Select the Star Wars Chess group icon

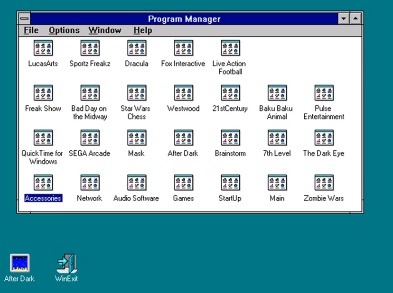coord(137,93)
